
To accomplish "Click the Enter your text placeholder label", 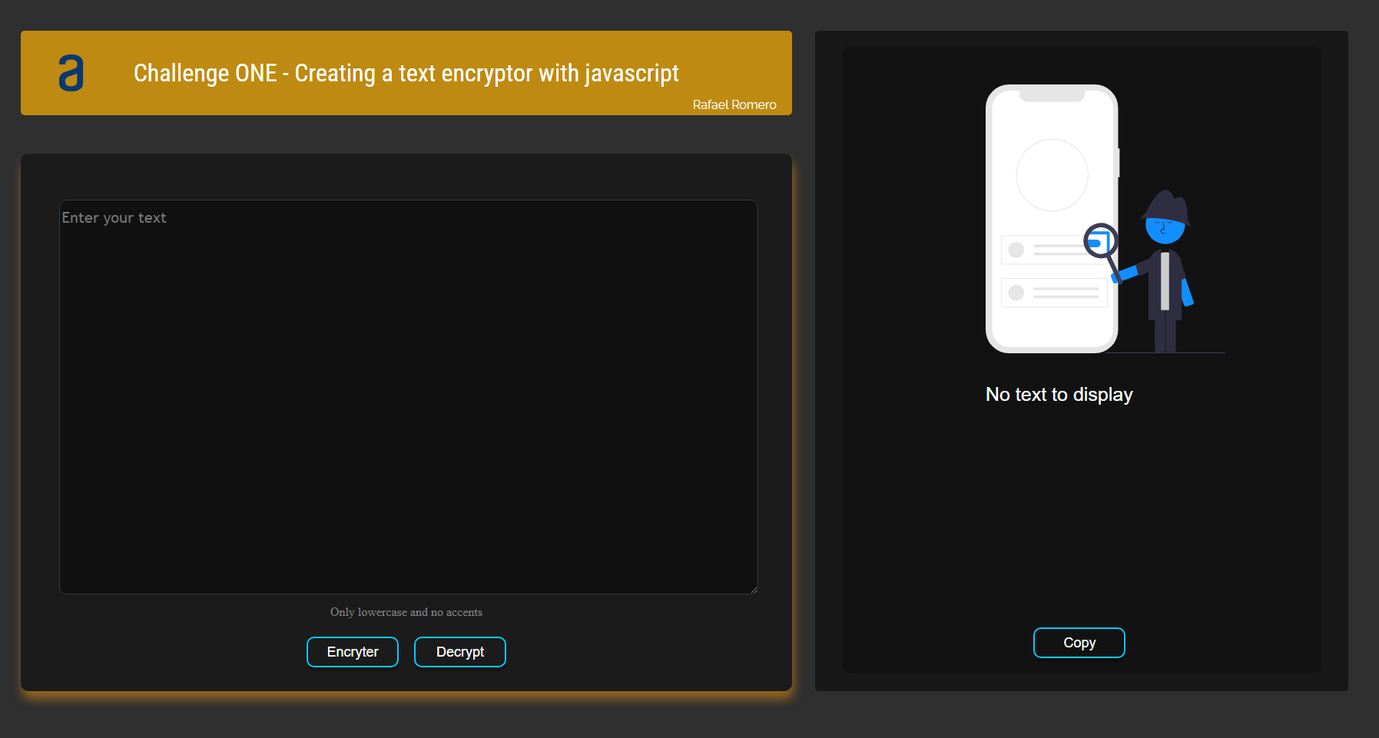I will 114,217.
